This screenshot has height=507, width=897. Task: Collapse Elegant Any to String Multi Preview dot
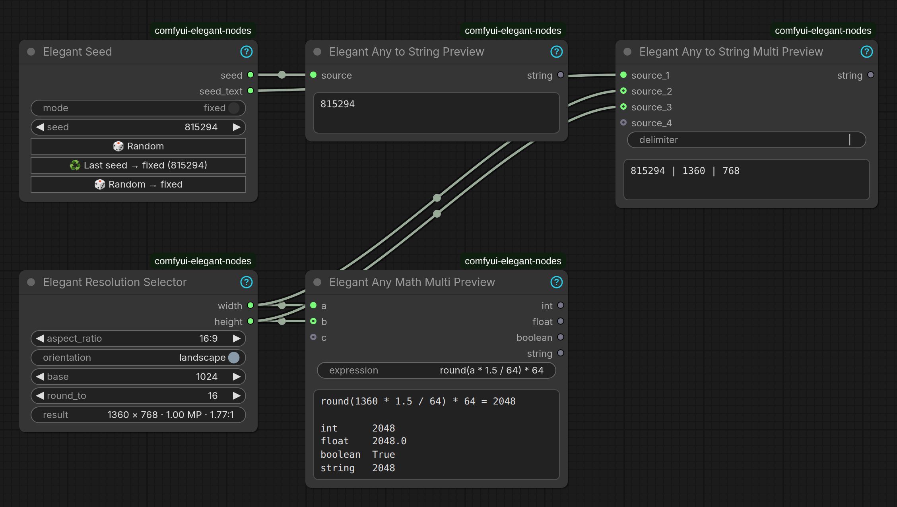(627, 52)
